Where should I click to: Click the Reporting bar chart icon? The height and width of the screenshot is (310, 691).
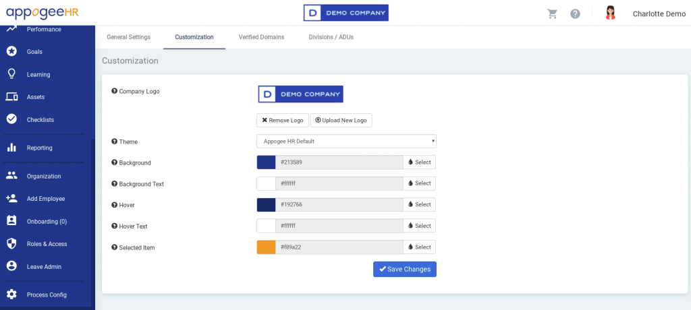pyautogui.click(x=11, y=148)
